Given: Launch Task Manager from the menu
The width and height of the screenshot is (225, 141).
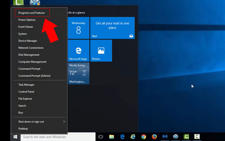Looking at the screenshot, I should (x=26, y=85).
